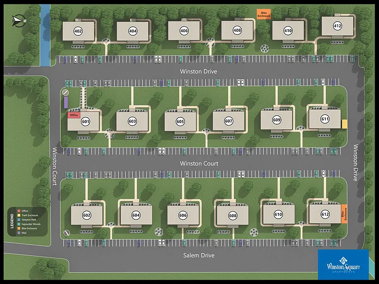Click the blue Tareyton Park path strip
Screen dimensions: 379x284
coord(45,35)
